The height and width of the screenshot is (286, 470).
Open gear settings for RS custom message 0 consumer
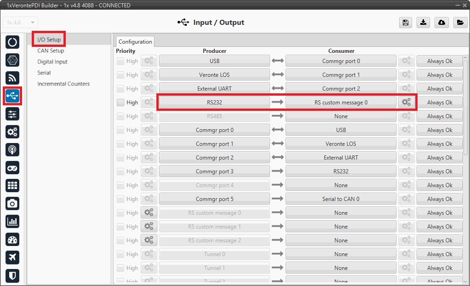click(x=407, y=103)
